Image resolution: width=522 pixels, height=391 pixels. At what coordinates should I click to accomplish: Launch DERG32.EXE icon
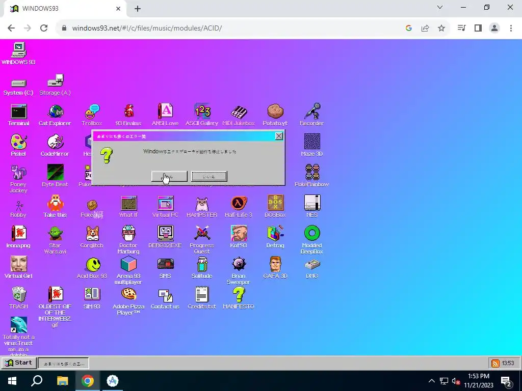165,237
